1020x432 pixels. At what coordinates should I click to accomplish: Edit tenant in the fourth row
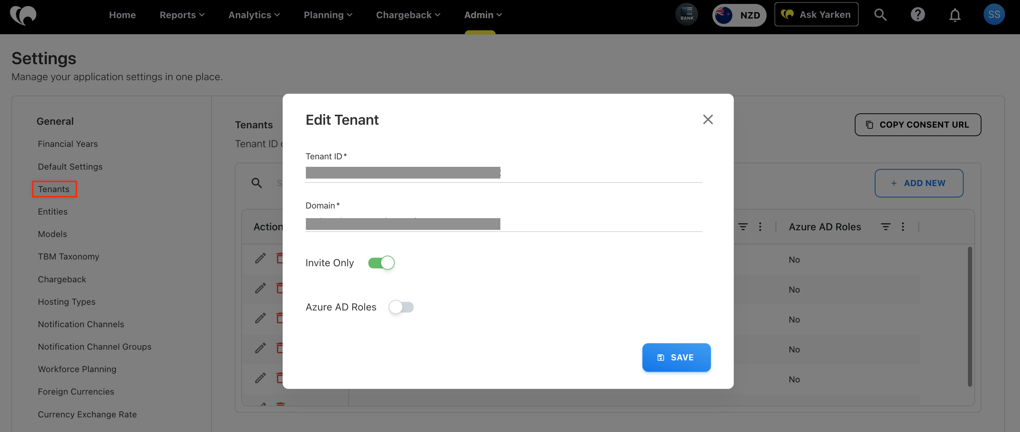[260, 349]
